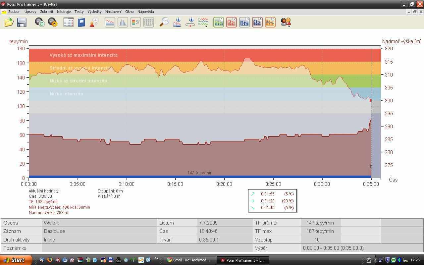The width and height of the screenshot is (424, 265).
Task: Click the '0:31:20 (90 %)' flat row
Action: click(x=272, y=201)
